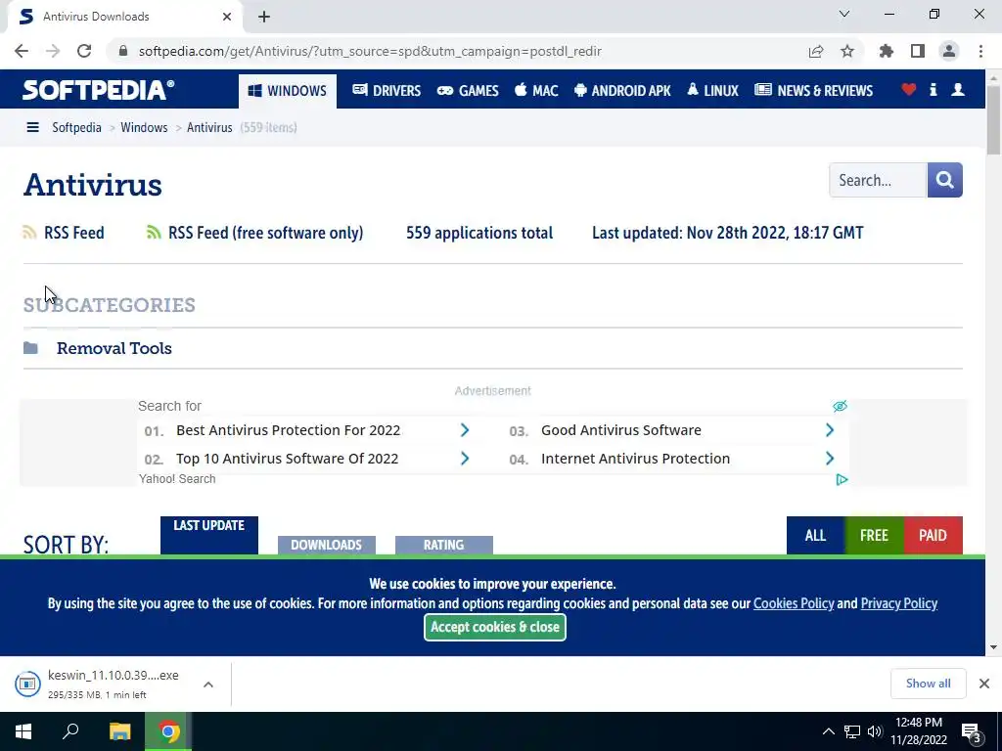The width and height of the screenshot is (1002, 751).
Task: Open Windows taskbar search
Action: tap(70, 731)
